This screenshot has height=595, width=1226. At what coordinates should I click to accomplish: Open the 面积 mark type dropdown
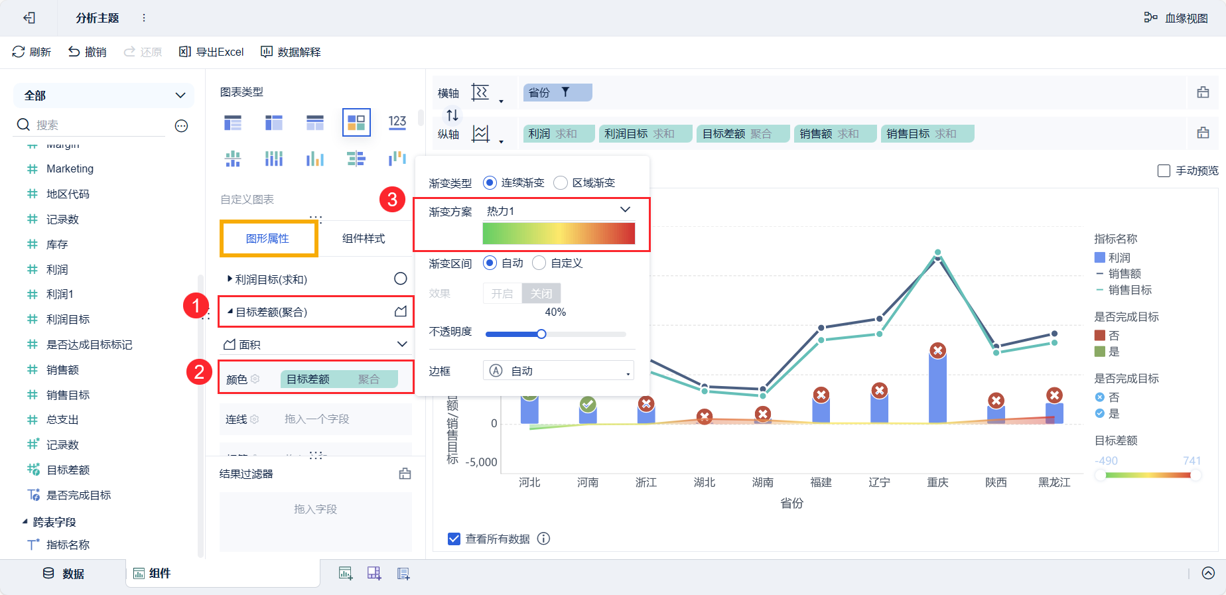316,344
